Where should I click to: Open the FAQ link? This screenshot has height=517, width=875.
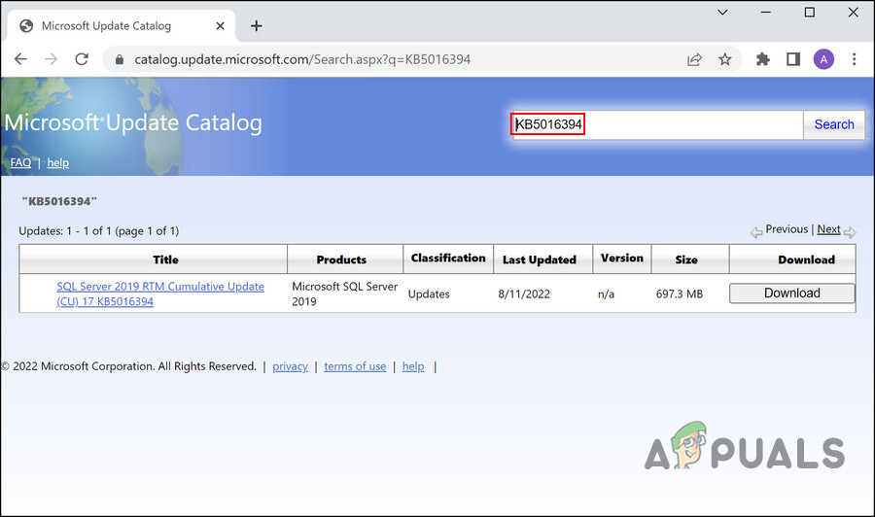pyautogui.click(x=20, y=162)
